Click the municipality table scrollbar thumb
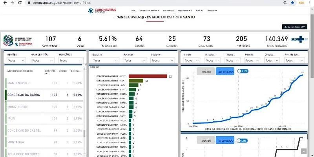 pos(84,134)
